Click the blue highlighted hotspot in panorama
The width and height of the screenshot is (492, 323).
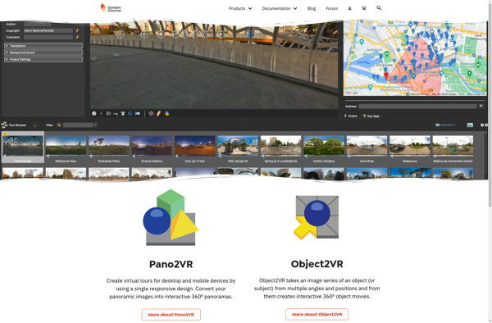249,34
